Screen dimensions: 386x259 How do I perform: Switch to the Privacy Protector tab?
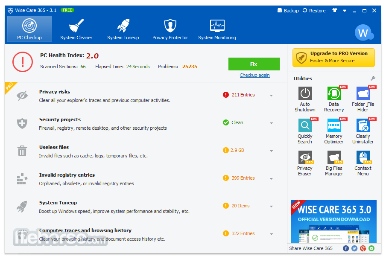[170, 29]
